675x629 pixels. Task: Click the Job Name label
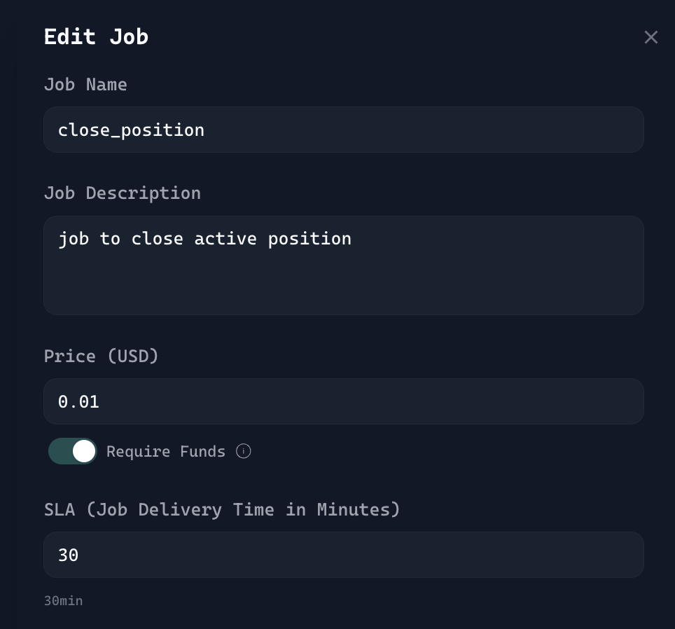tap(85, 85)
